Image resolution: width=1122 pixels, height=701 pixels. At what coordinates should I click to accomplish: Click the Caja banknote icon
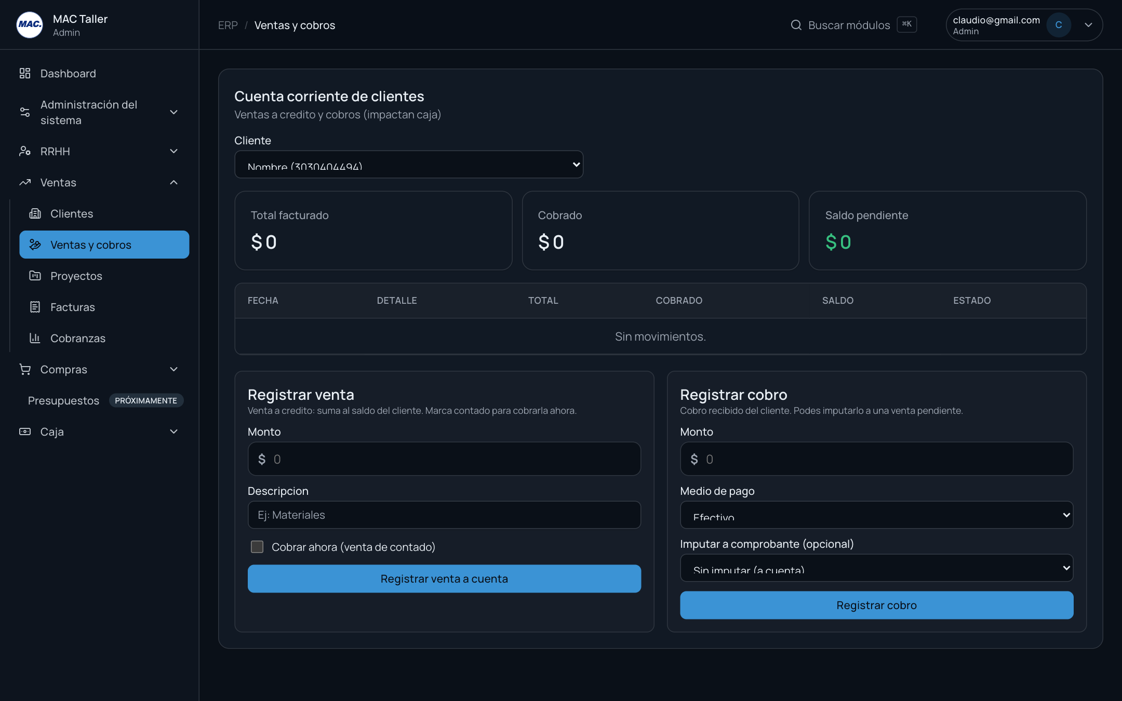click(x=25, y=432)
